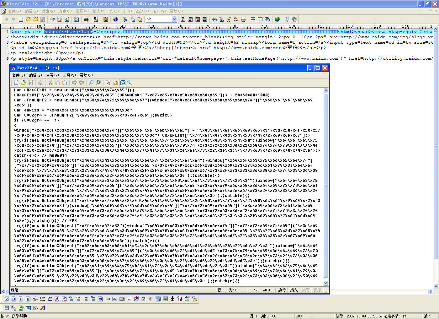Open NoteXPad 工具(T) menu
Viewport: 439px width, 319px height.
(69, 75)
